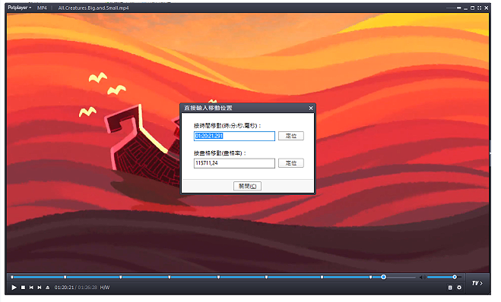Open the PotPlayer main menu dropdown
The width and height of the screenshot is (501, 302).
pyautogui.click(x=20, y=8)
